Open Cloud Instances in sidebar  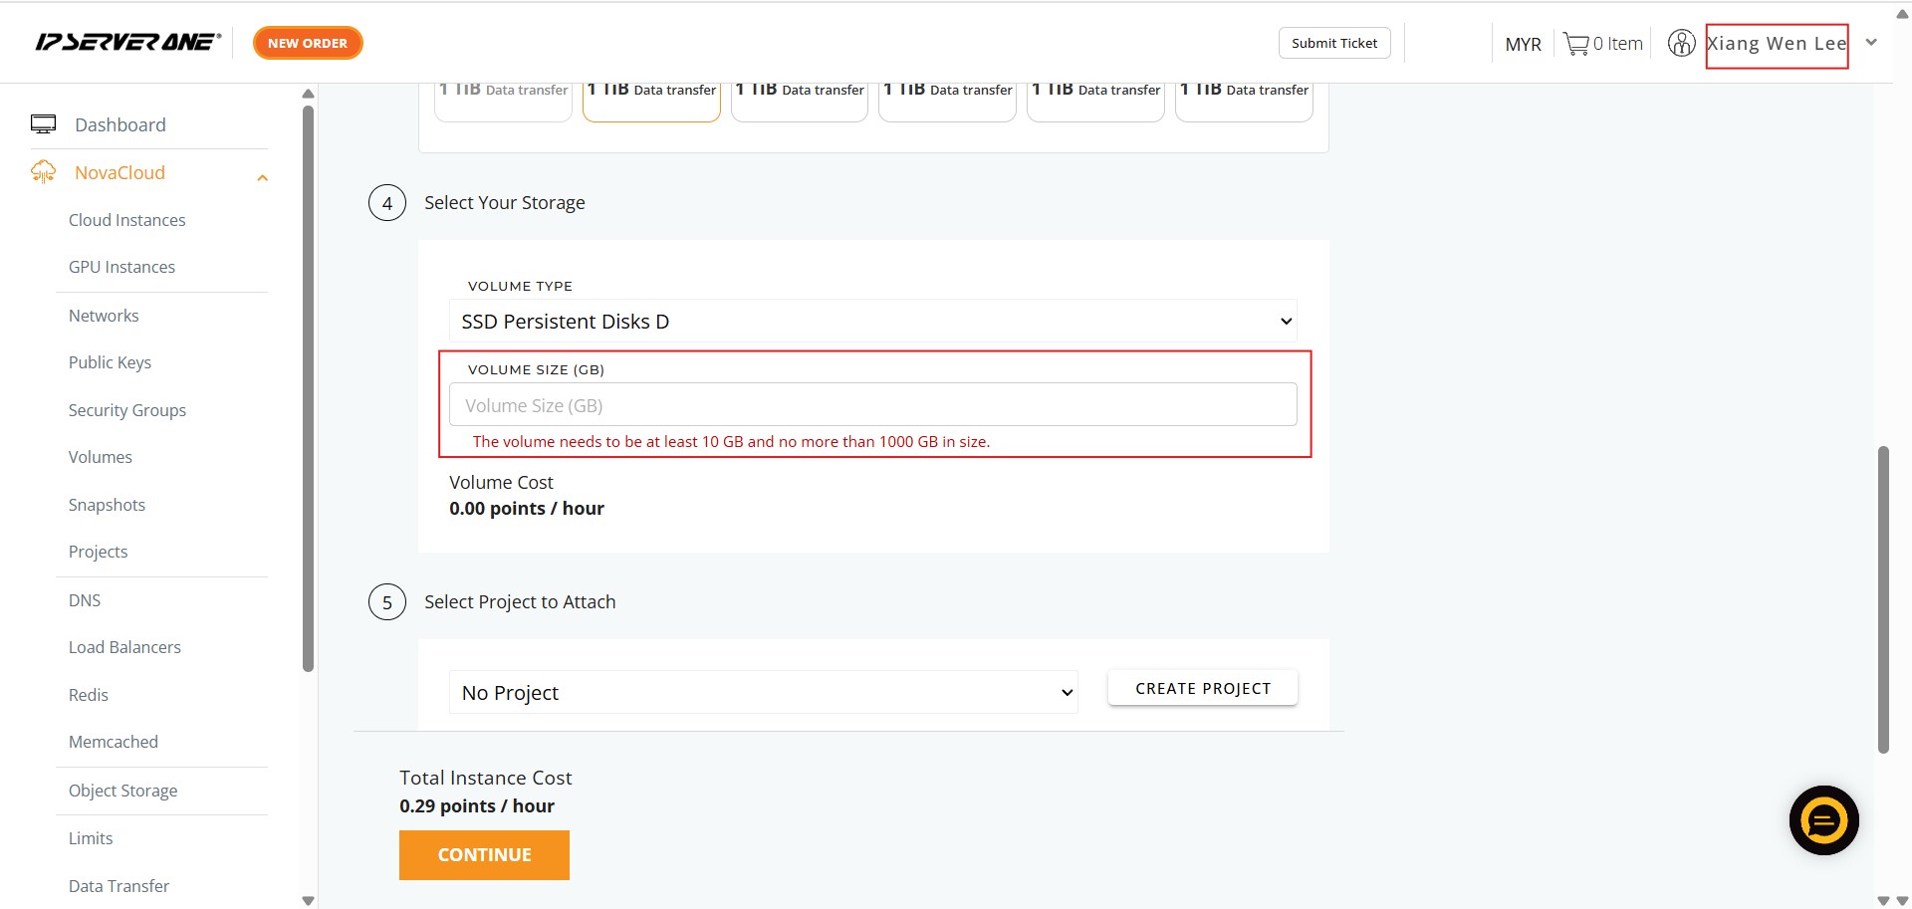point(126,220)
